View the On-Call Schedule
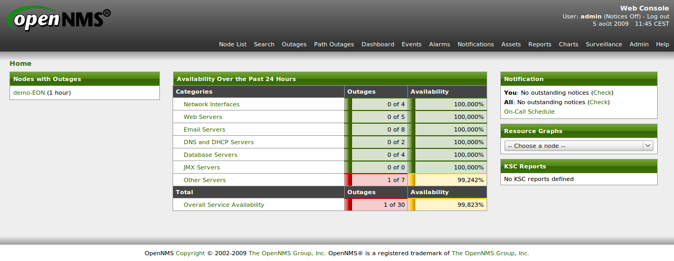674x261 pixels. (x=529, y=112)
